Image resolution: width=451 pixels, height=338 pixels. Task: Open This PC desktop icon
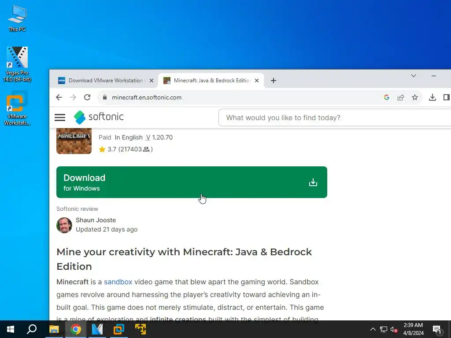17,18
